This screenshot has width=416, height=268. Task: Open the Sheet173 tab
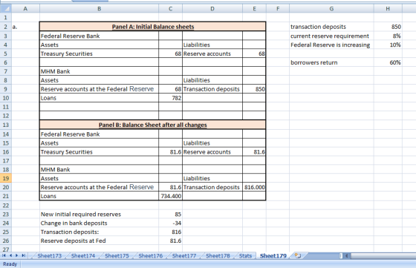[x=49, y=256]
